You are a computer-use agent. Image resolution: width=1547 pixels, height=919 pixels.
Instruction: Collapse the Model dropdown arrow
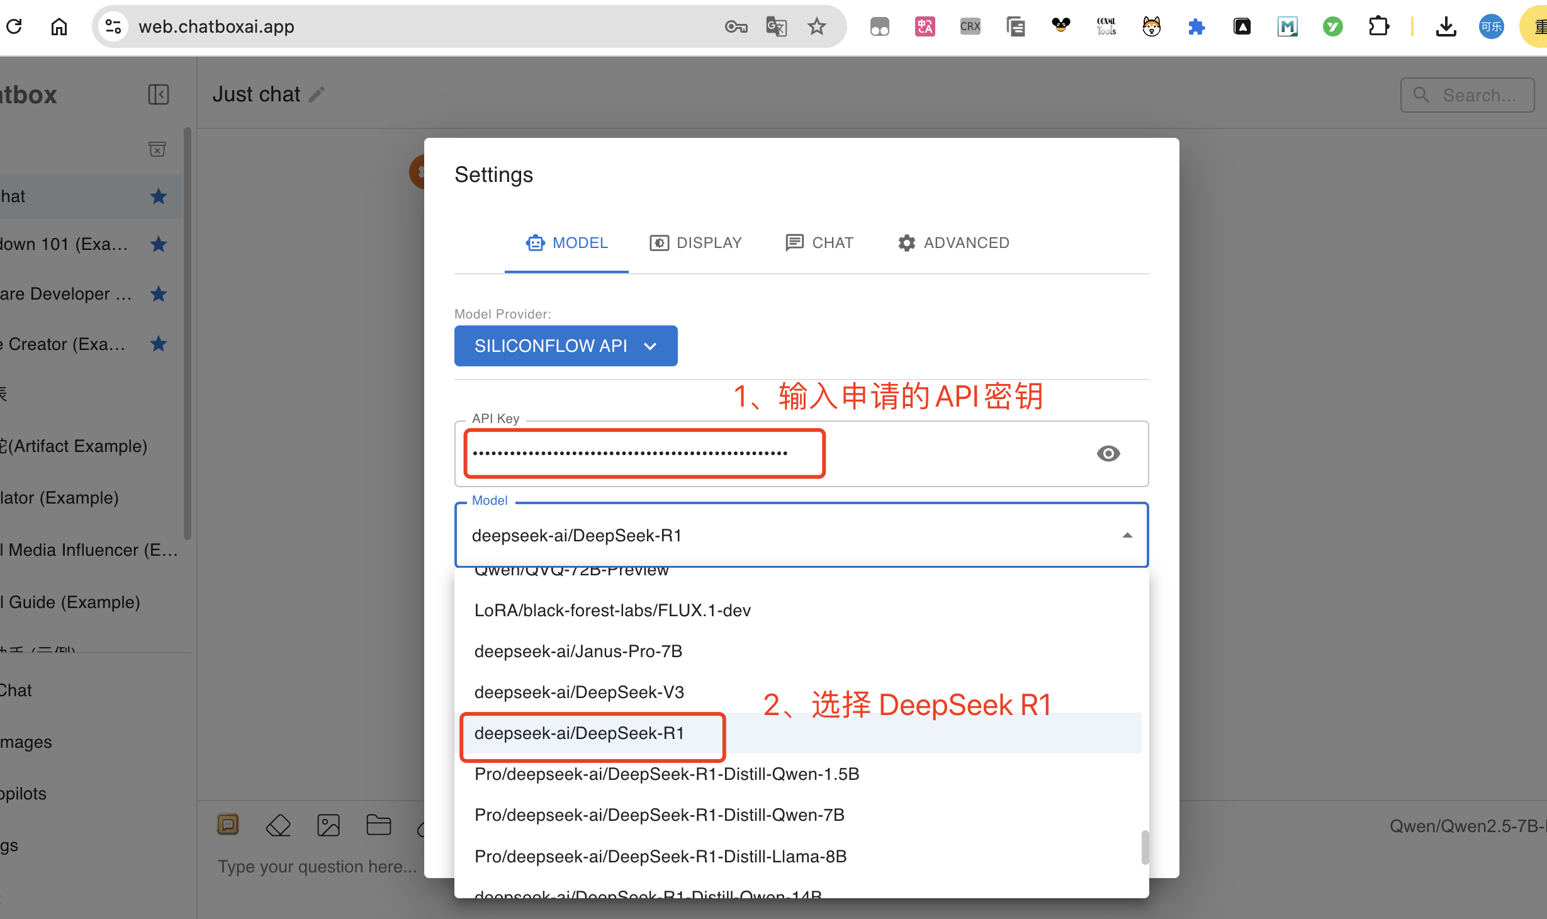click(x=1127, y=535)
